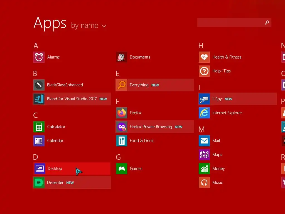This screenshot has height=214, width=285.
Task: Select the letter G group header
Action: [x=118, y=157]
